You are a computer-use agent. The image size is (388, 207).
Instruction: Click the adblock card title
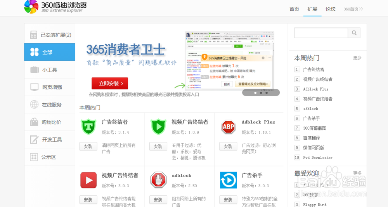(x=181, y=176)
